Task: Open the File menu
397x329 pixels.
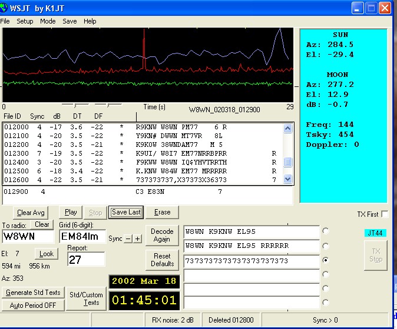Action: click(5, 21)
